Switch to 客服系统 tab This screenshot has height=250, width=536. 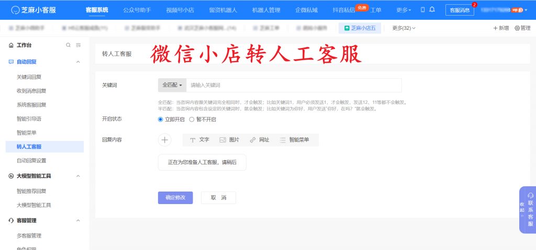pyautogui.click(x=97, y=10)
